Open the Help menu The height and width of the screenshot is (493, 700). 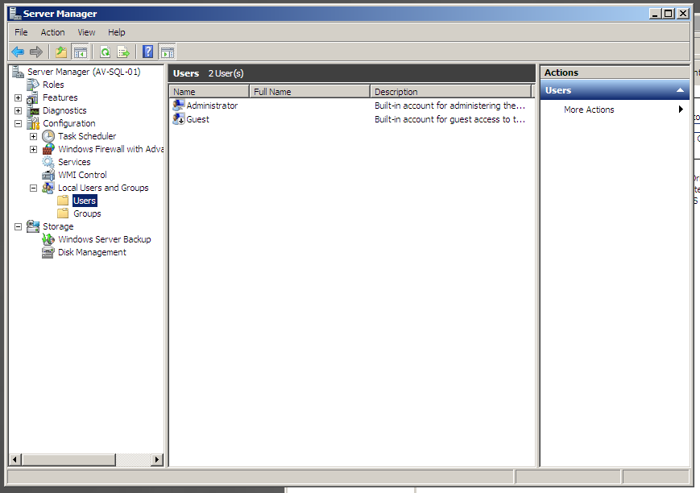[x=117, y=32]
